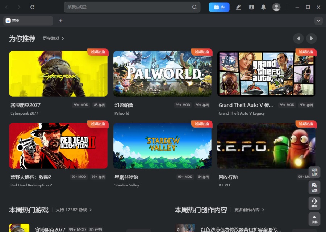
Task: Open the Palworld cover image
Action: click(162, 74)
